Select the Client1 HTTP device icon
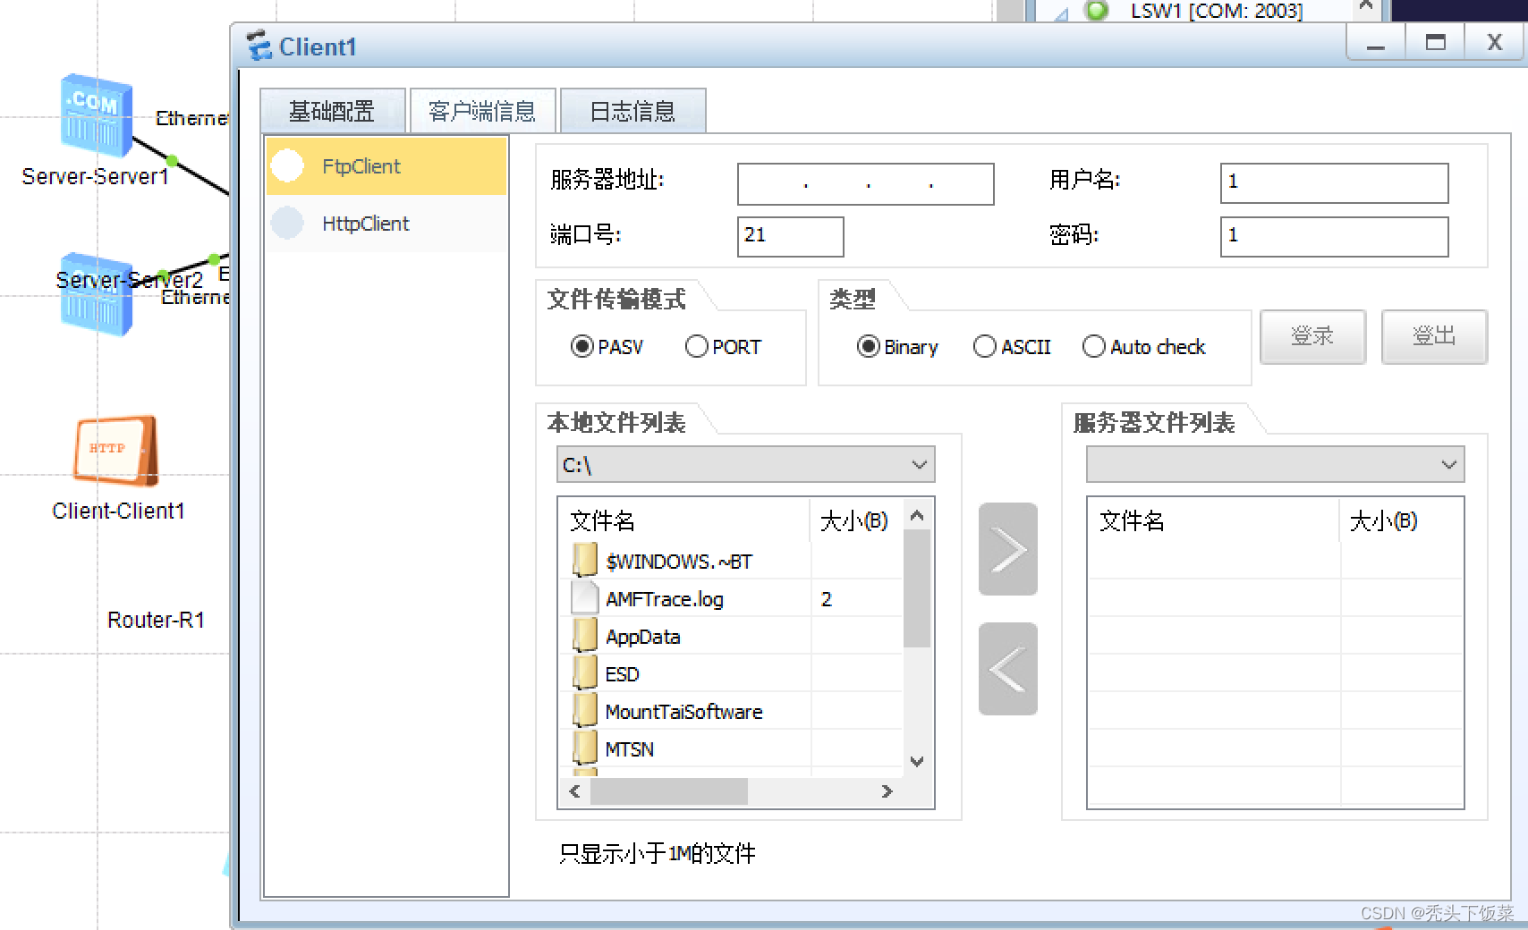The height and width of the screenshot is (930, 1528). point(116,450)
